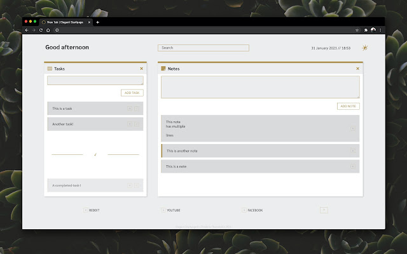This screenshot has width=407, height=254.
Task: Close the Tasks panel
Action: click(141, 69)
